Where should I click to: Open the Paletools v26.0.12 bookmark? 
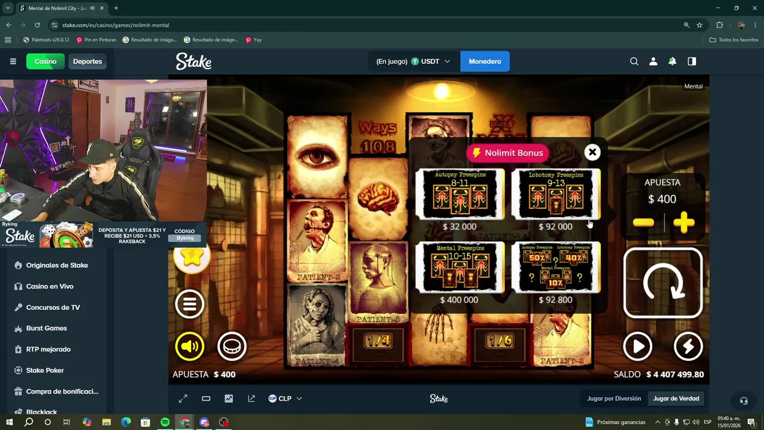46,40
